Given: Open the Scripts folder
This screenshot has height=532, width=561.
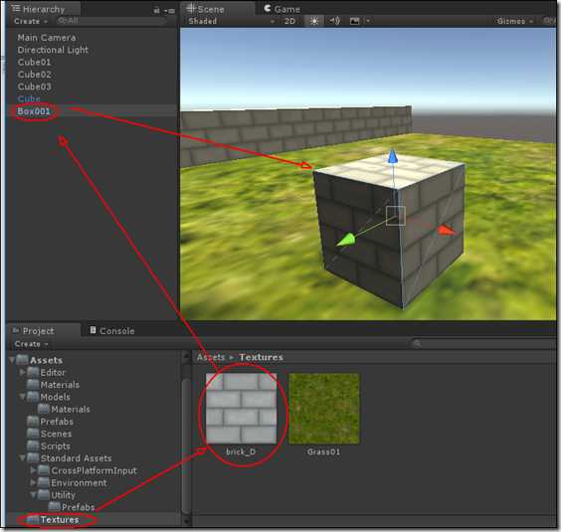Looking at the screenshot, I should coord(49,446).
